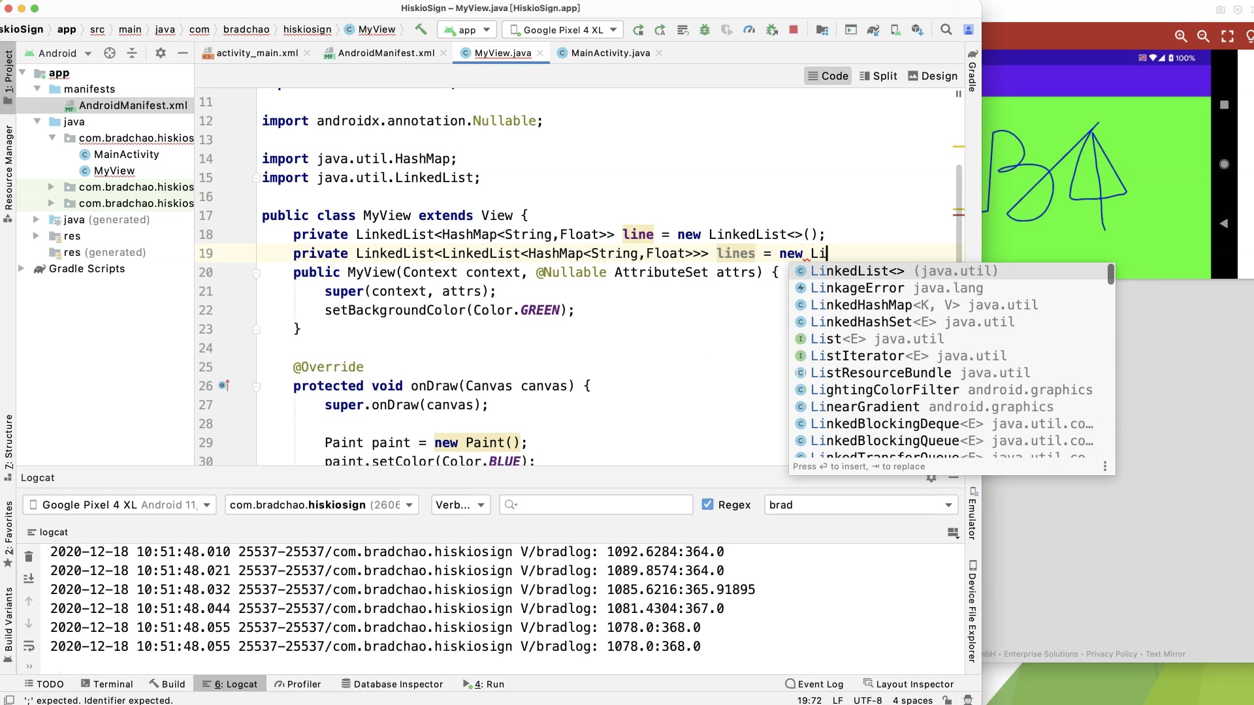Open the Verbose log level dropdown
This screenshot has width=1254, height=705.
point(460,505)
